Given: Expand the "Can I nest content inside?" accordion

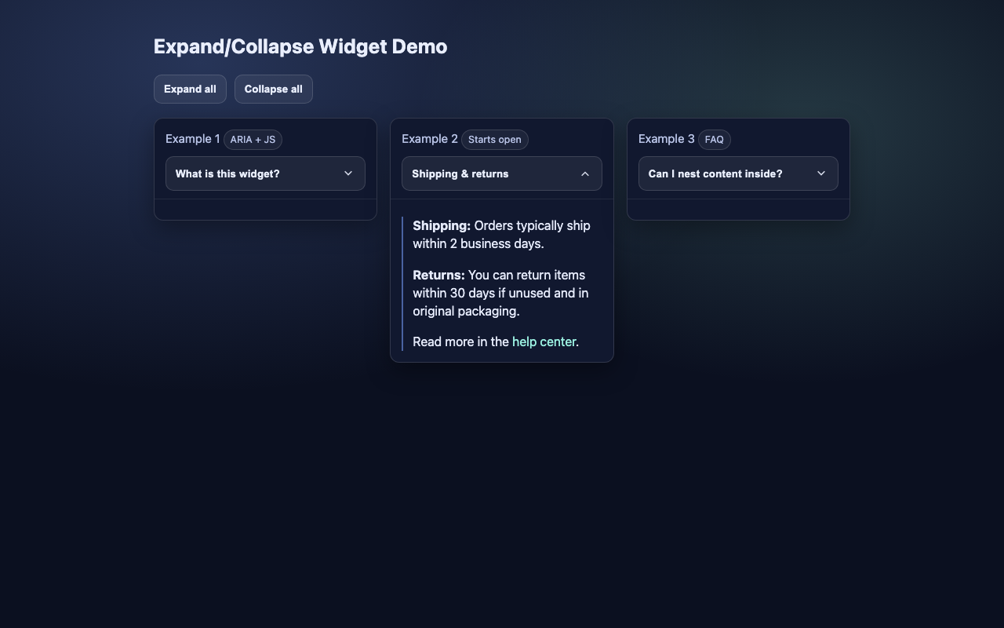Looking at the screenshot, I should 738,173.
